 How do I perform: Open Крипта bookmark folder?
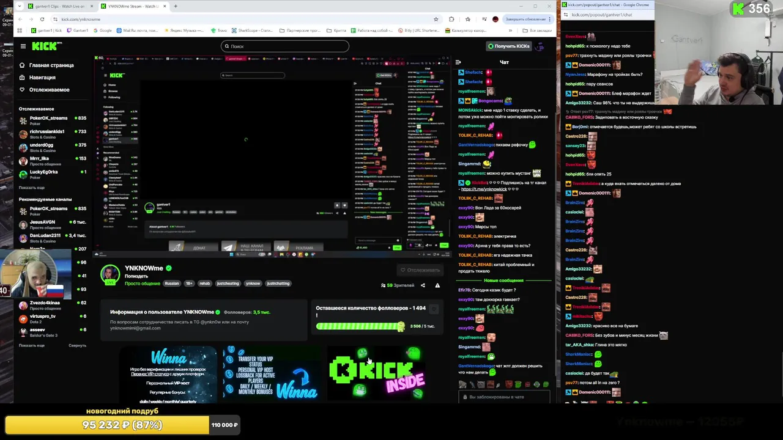[336, 31]
